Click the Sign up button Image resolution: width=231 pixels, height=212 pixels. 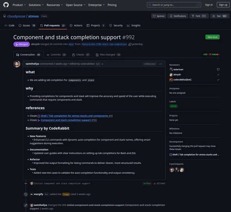223,5
